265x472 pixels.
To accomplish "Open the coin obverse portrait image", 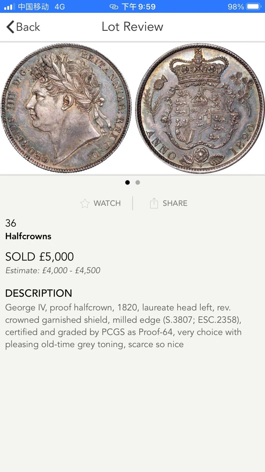I will [x=66, y=108].
